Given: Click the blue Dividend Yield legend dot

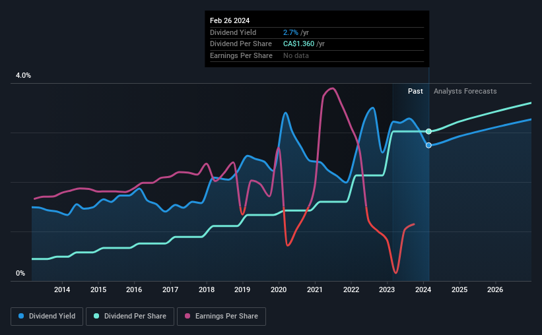Looking at the screenshot, I should [x=21, y=316].
